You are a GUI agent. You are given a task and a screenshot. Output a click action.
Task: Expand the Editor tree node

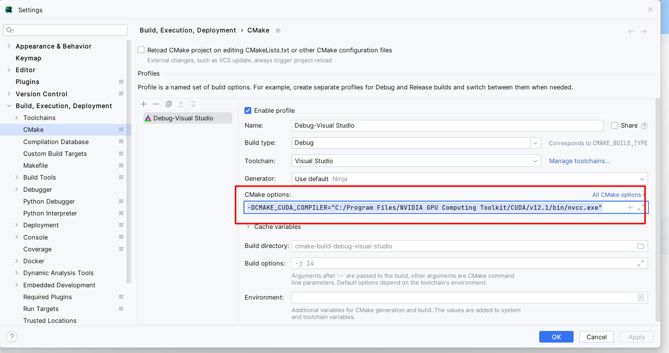9,70
